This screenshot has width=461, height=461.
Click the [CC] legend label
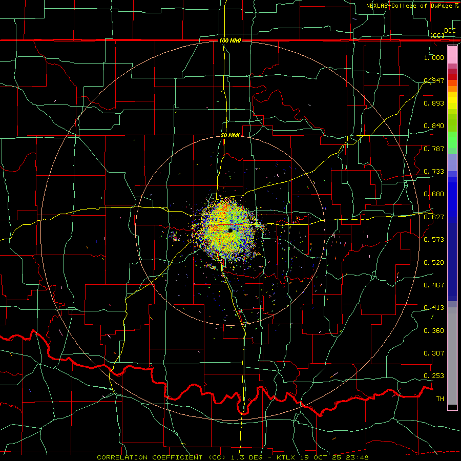(437, 35)
